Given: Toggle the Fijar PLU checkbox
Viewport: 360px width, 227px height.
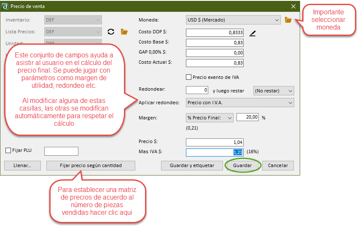Looking at the screenshot, I should pyautogui.click(x=8, y=151).
